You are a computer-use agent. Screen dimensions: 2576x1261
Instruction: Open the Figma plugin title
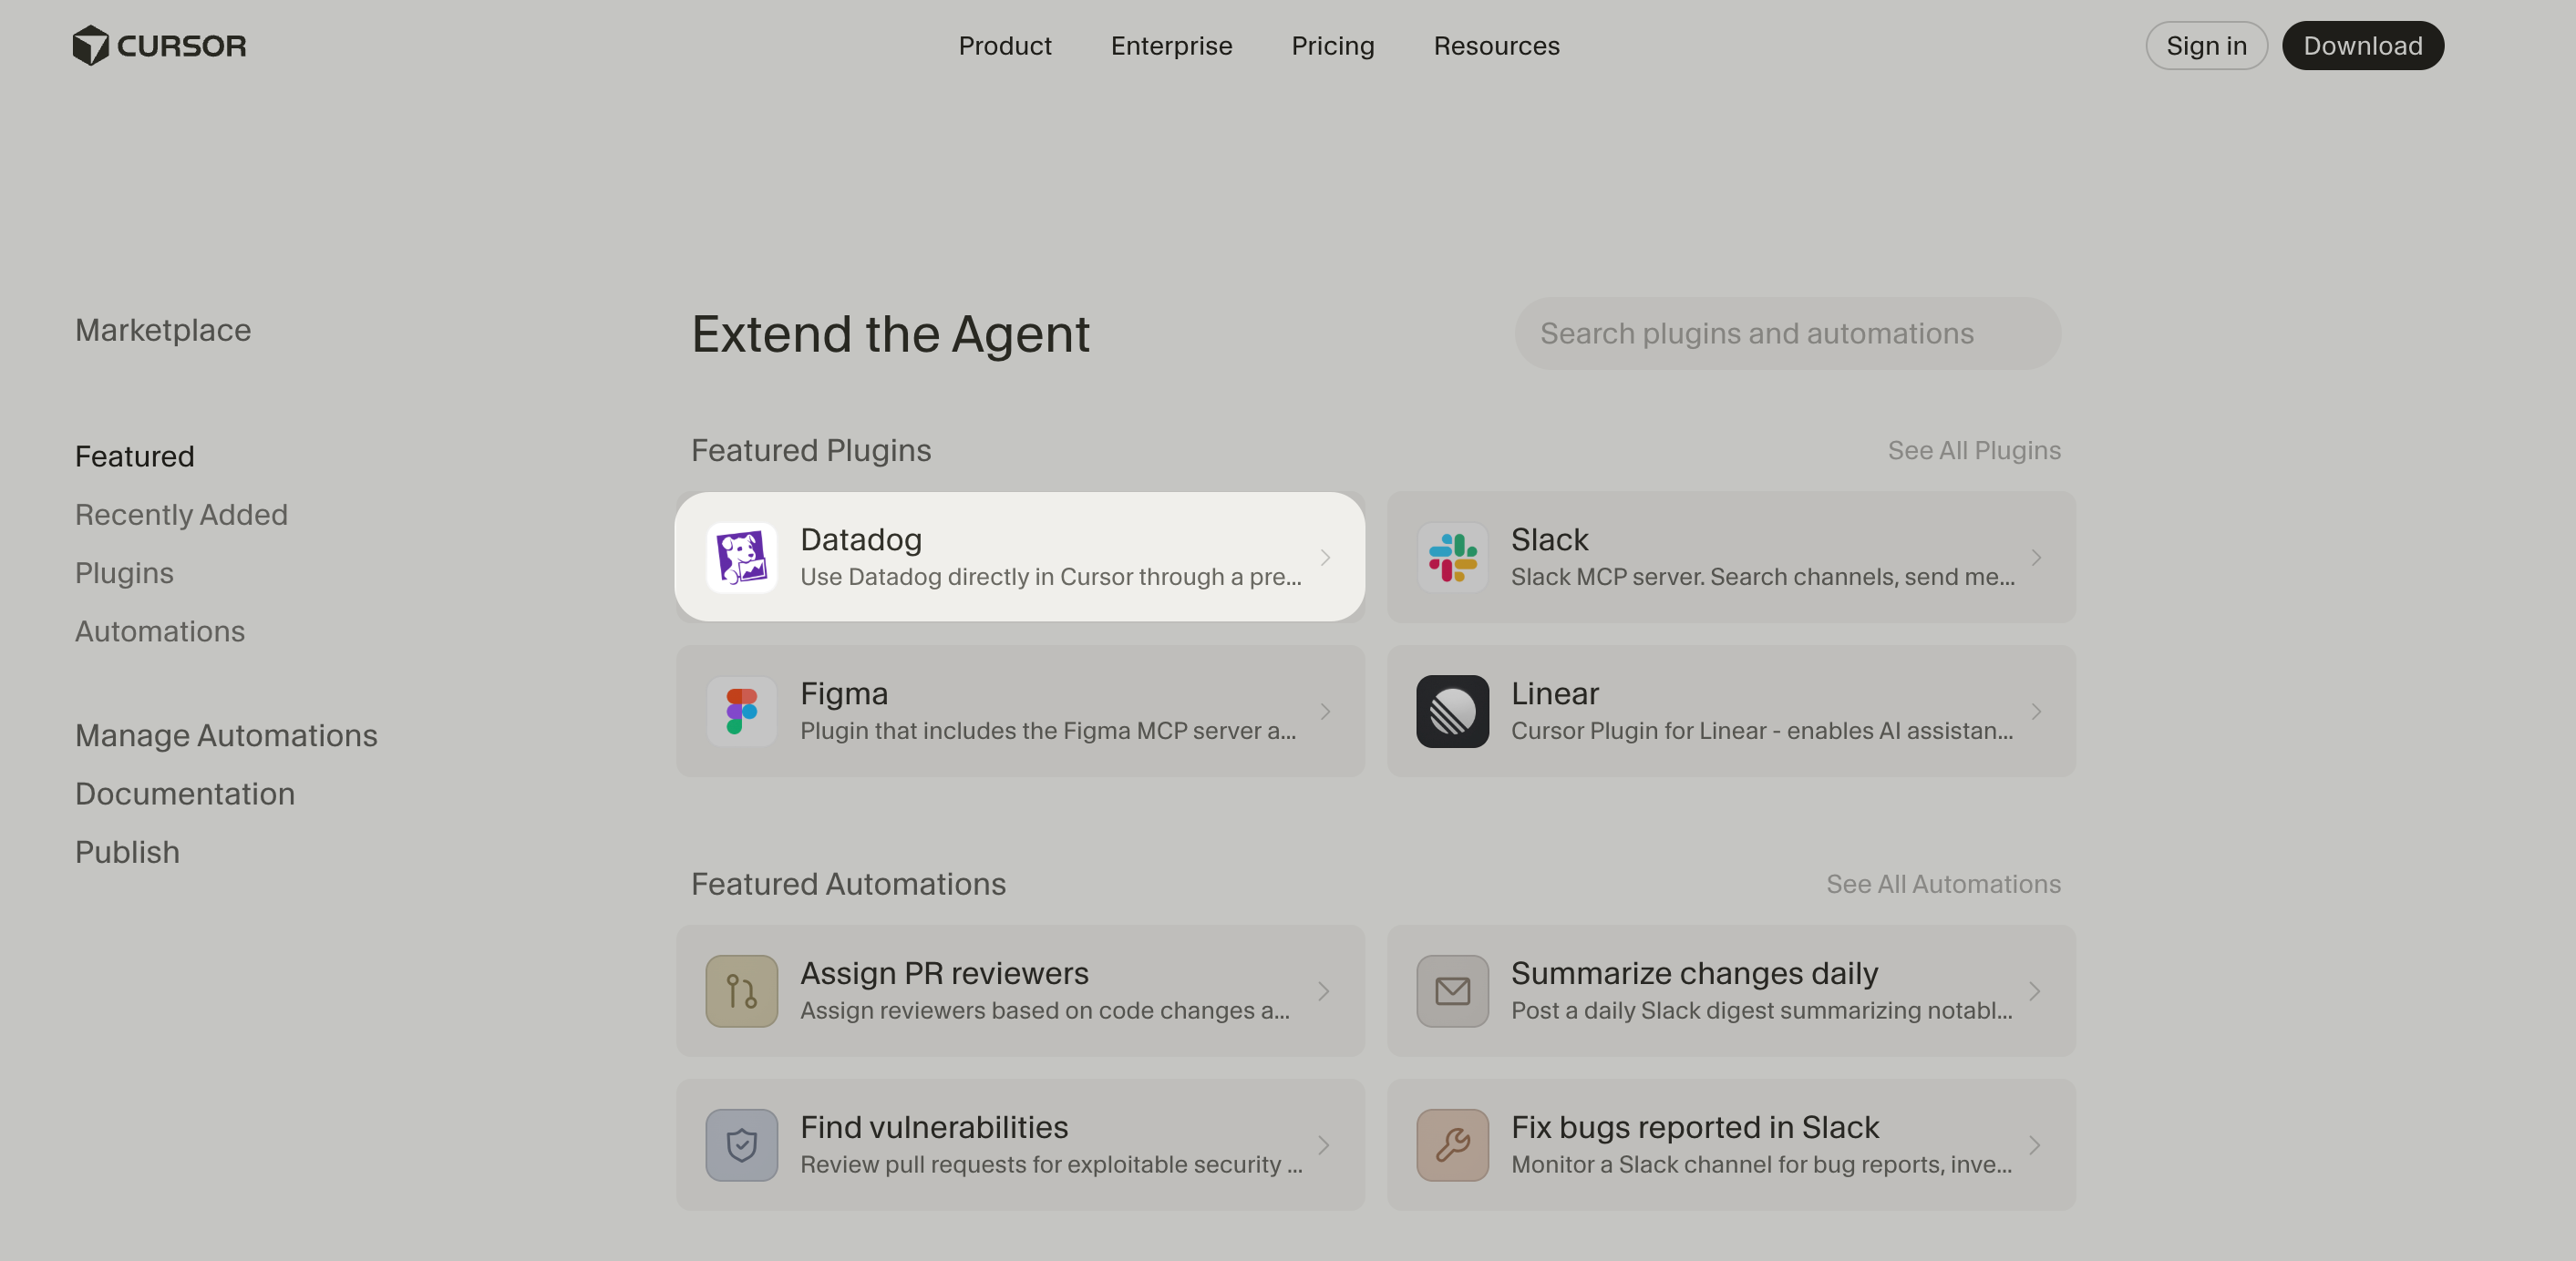[x=844, y=693]
